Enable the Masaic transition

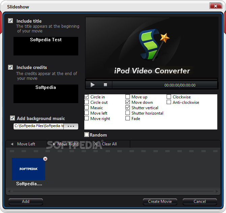click(x=86, y=108)
